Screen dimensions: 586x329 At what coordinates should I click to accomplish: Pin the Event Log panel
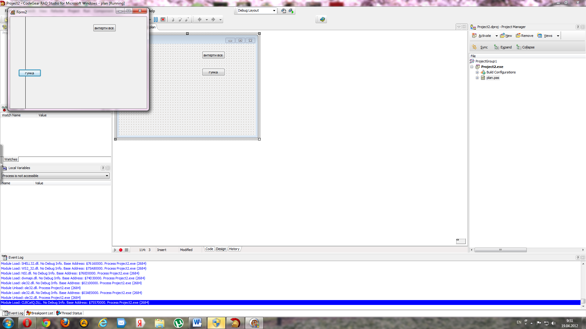[577, 257]
